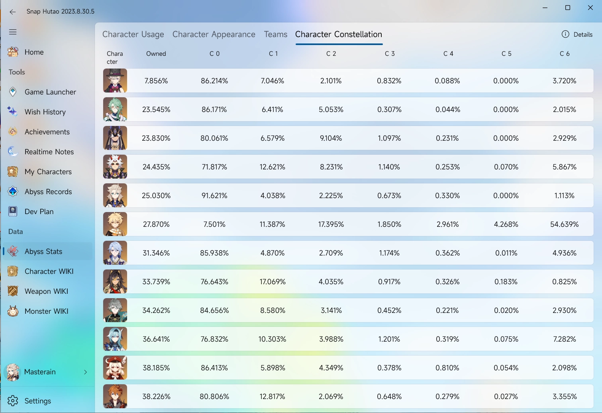Click the character portrait with 7.856% owned
The height and width of the screenshot is (413, 602).
click(x=115, y=81)
